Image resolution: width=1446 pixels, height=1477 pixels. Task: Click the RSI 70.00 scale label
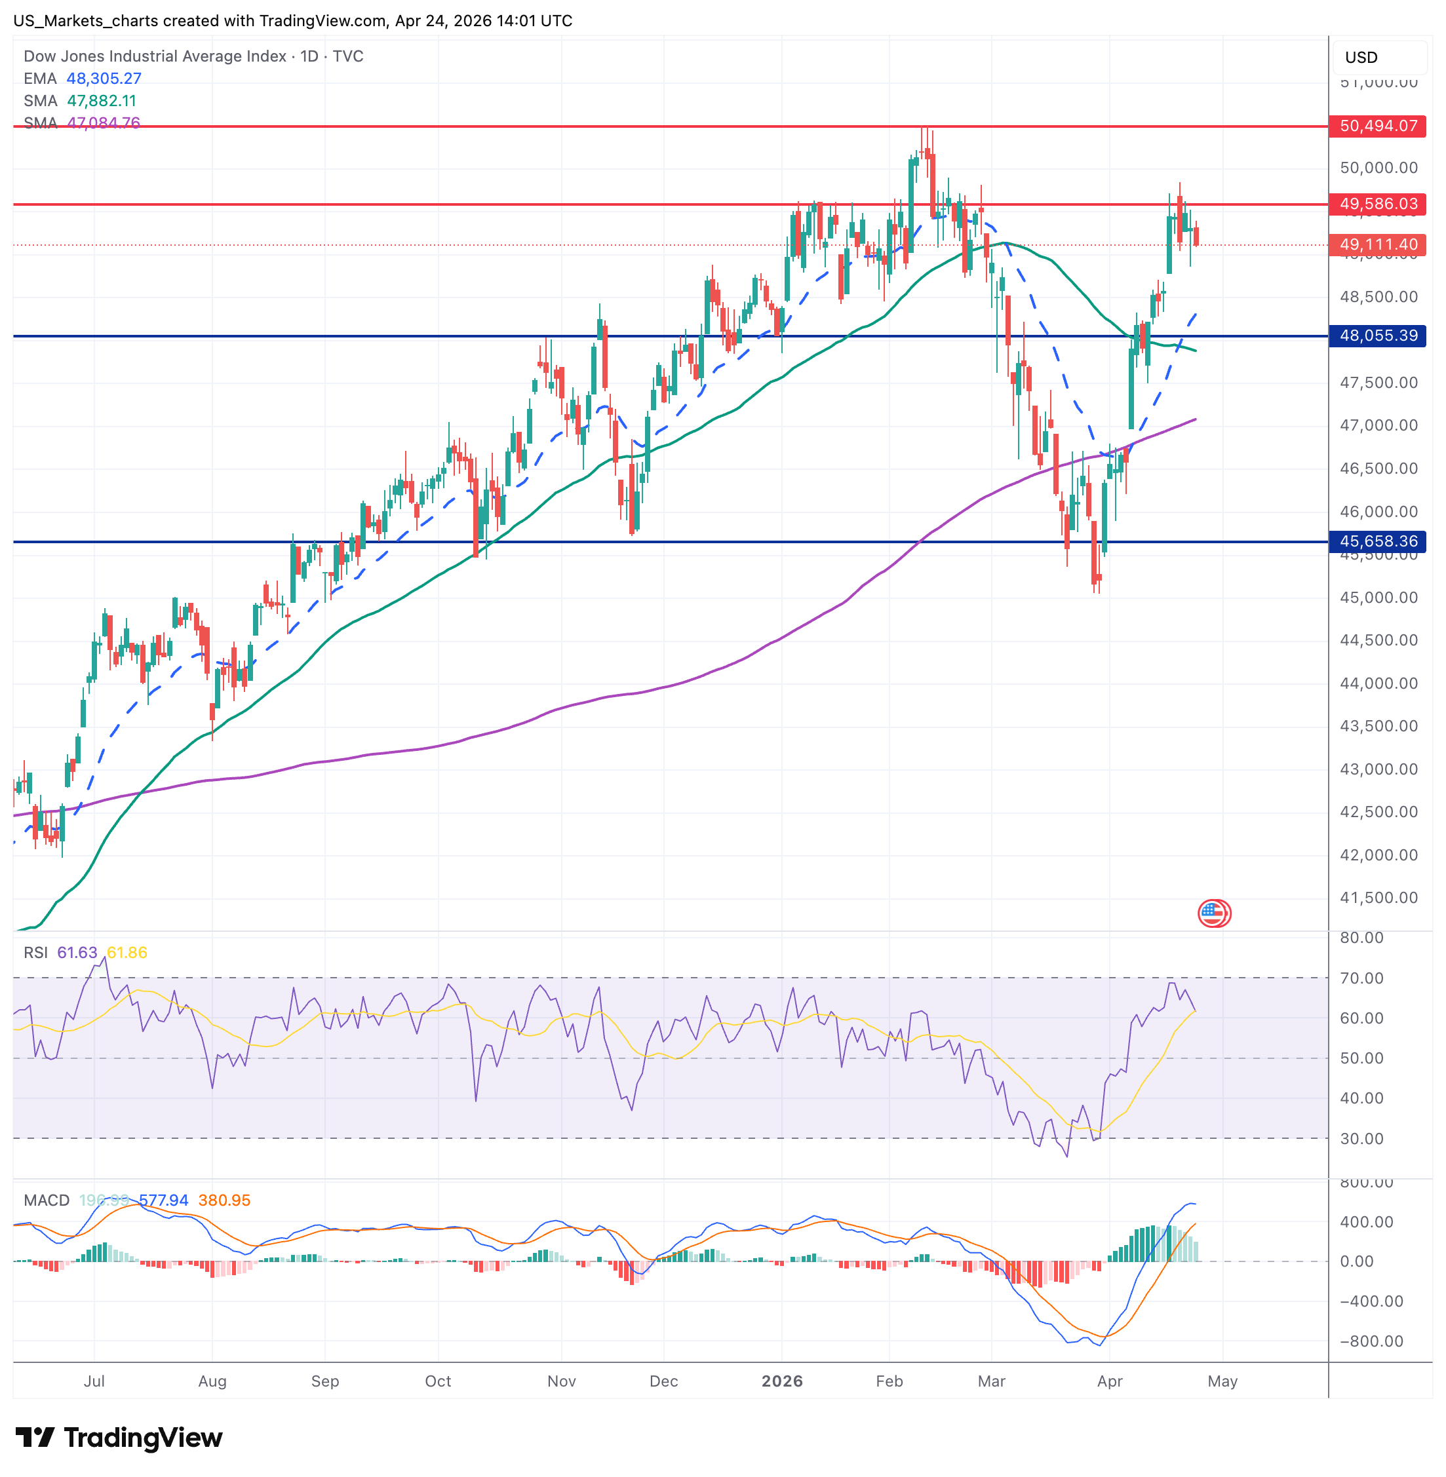1361,978
